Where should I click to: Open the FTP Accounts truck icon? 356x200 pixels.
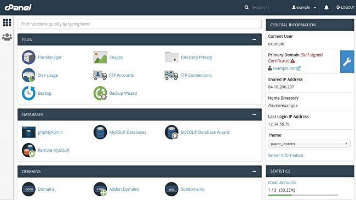100,75
